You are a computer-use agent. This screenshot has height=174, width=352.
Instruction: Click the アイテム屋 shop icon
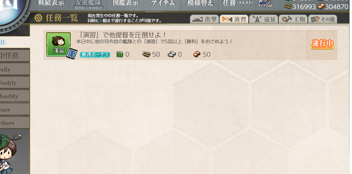coord(265,4)
